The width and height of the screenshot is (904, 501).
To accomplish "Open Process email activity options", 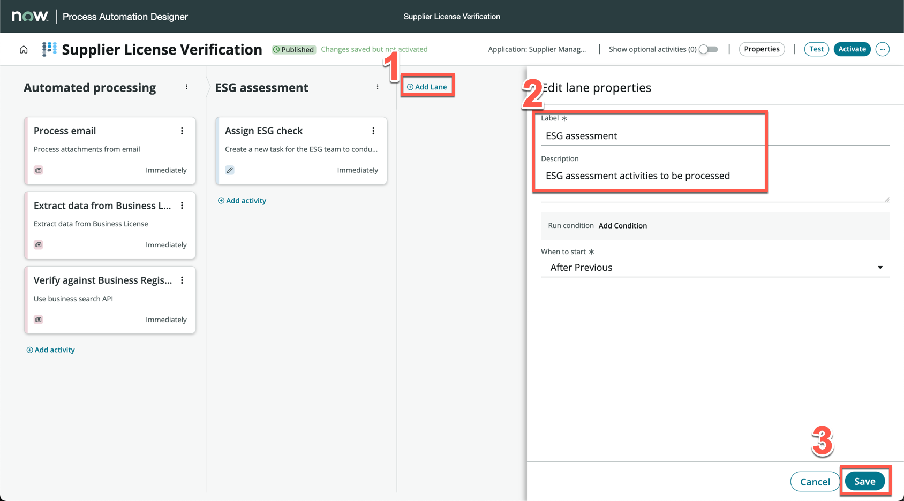I will pos(182,131).
